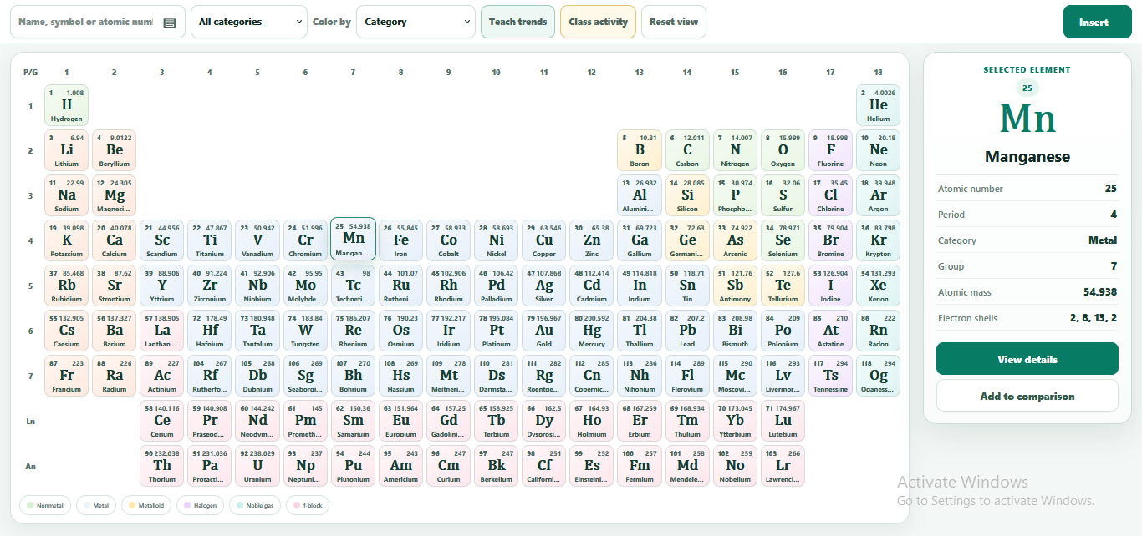Select the Xenon element tile

tap(879, 286)
